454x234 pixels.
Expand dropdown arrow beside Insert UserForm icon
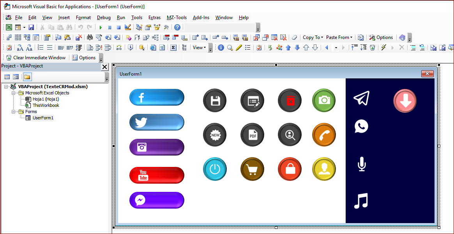click(x=24, y=28)
